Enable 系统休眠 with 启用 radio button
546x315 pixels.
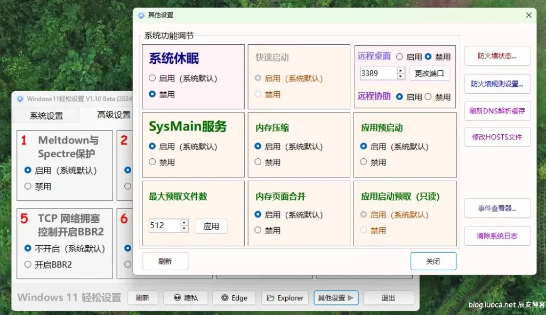[152, 78]
